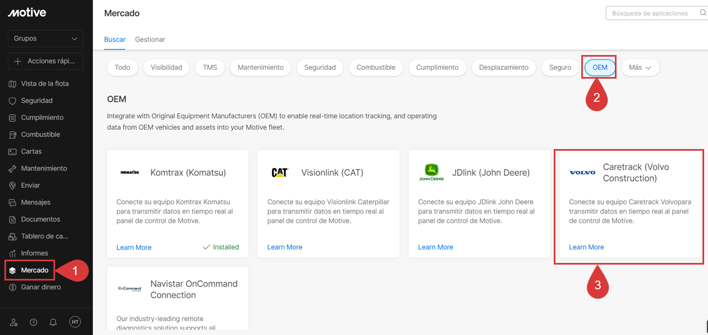Viewport: 708px width, 335px height.
Task: Select the OEM filter chip
Action: click(x=600, y=68)
